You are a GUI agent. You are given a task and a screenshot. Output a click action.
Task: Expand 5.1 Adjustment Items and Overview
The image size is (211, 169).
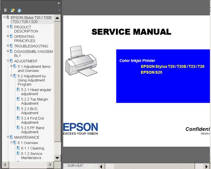tap(11, 66)
